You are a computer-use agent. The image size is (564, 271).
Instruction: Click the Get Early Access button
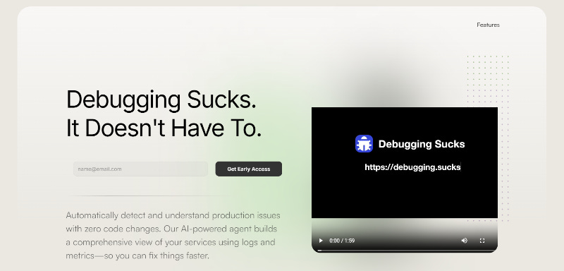pos(249,169)
